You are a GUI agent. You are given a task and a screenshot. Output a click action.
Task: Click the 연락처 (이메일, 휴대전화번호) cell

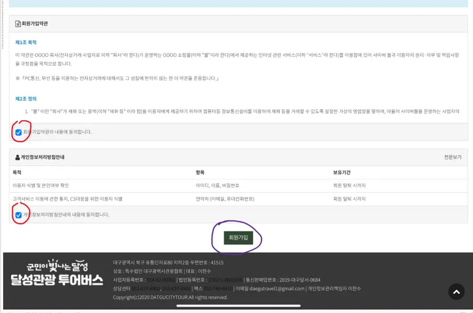(225, 199)
